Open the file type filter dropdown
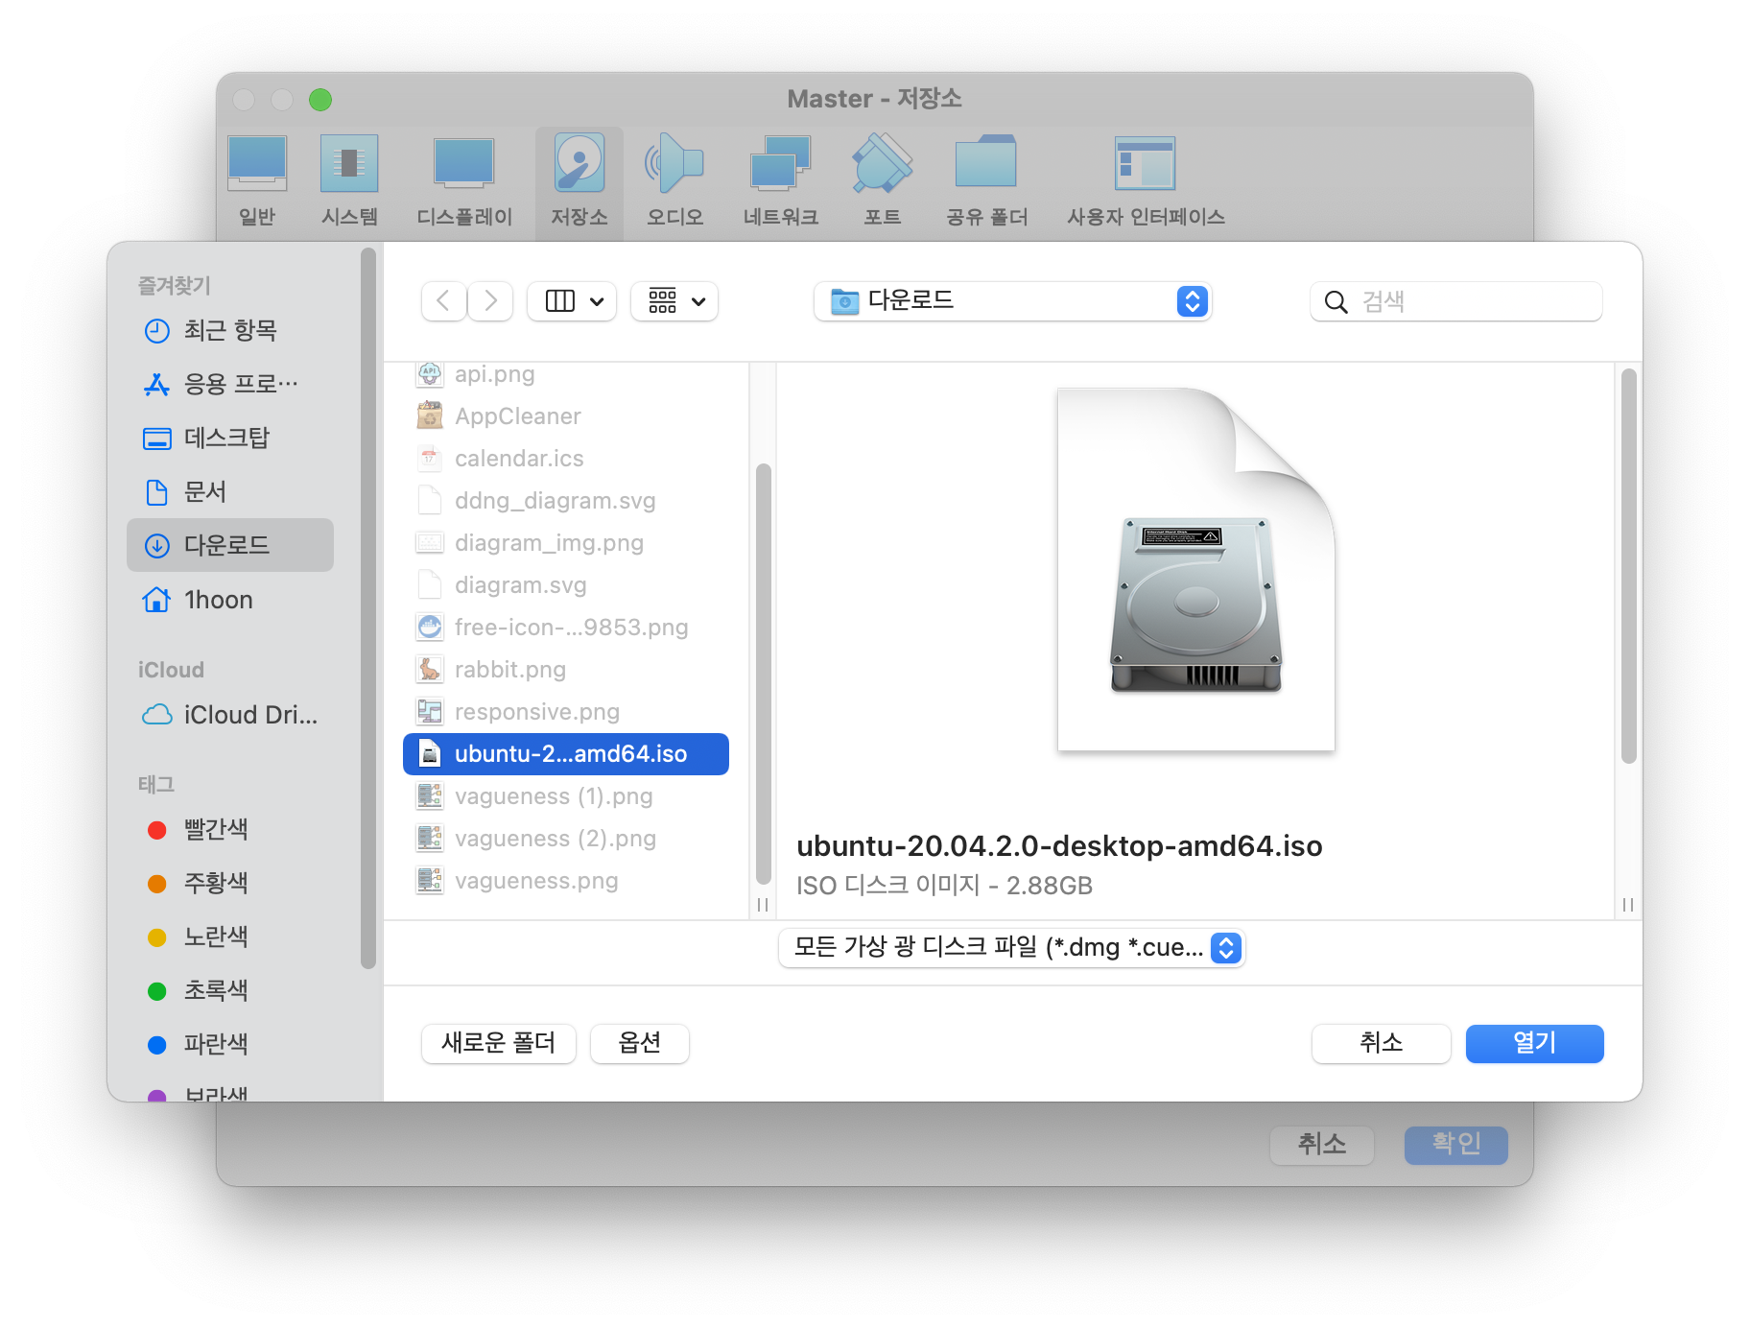Viewport: 1750px width, 1328px height. point(1012,948)
